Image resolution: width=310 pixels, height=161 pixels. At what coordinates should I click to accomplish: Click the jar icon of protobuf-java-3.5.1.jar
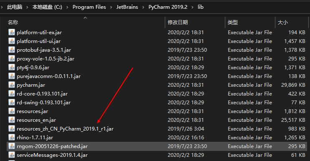[12, 50]
